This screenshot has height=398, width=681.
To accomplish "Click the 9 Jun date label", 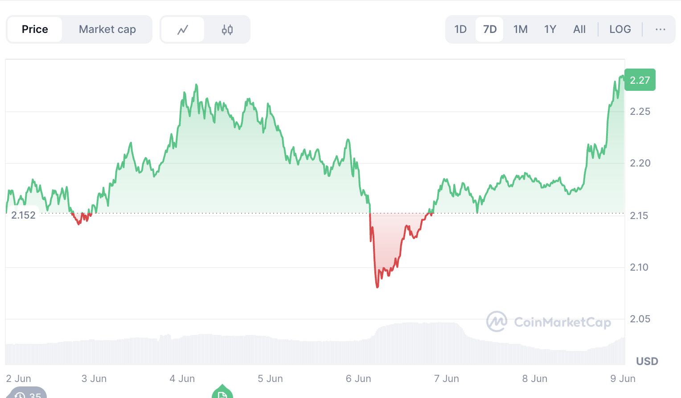I will pyautogui.click(x=623, y=379).
